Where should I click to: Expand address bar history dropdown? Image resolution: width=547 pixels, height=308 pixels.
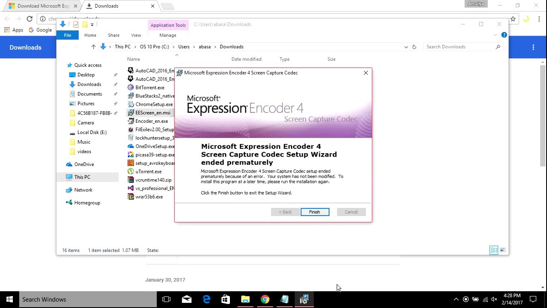406,47
